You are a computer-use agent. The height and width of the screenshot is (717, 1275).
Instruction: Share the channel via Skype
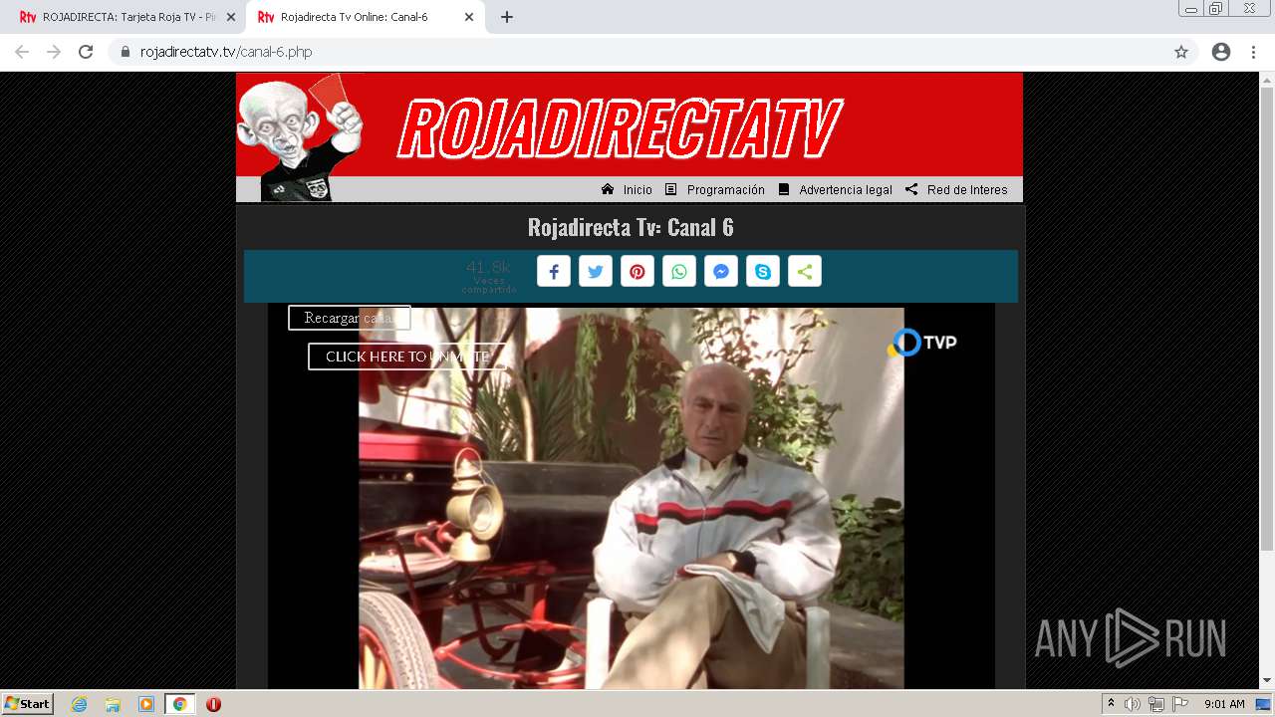[763, 272]
